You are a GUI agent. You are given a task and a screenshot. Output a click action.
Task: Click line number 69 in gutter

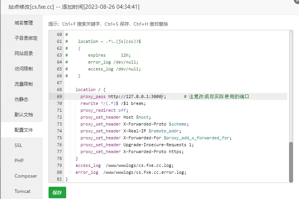tap(59, 96)
